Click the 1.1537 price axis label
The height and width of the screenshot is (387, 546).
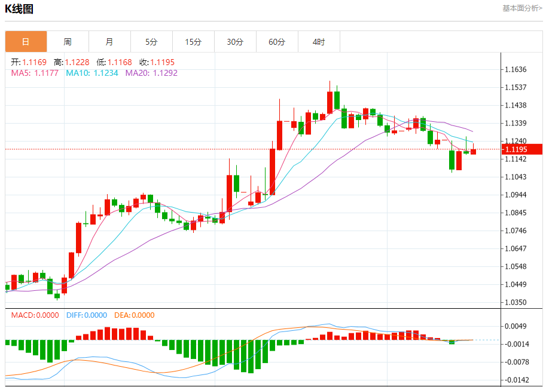[x=516, y=87]
